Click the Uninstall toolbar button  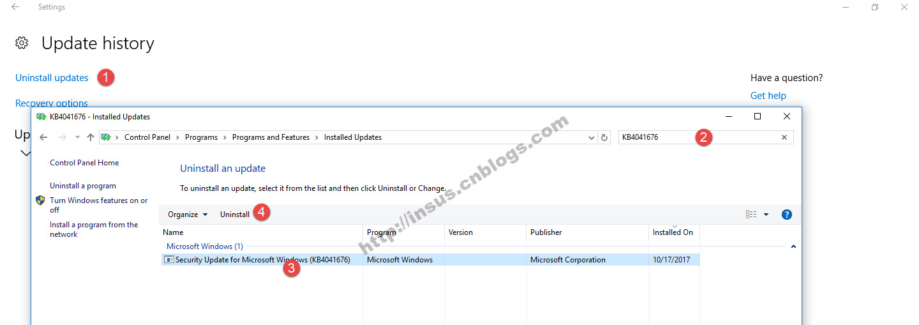click(235, 215)
